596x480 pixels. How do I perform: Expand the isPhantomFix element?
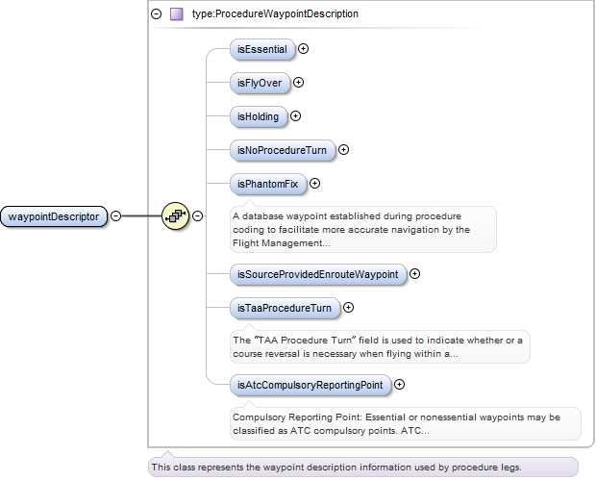tap(314, 183)
